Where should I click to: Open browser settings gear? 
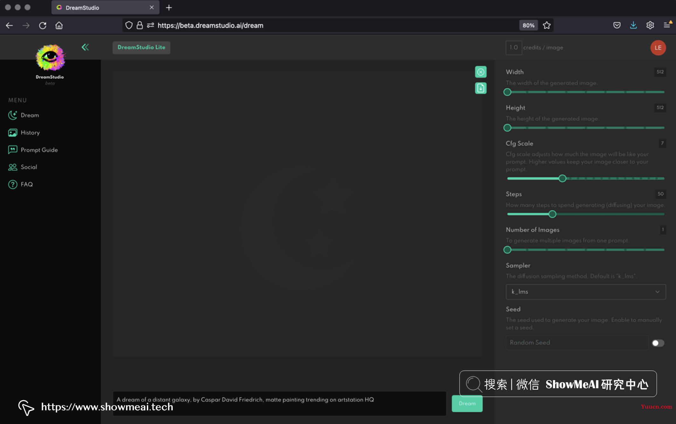[x=650, y=25]
